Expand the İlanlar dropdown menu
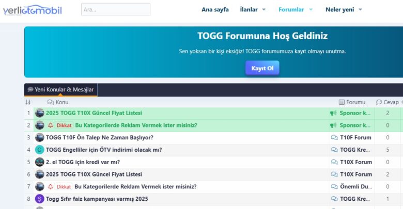403x209 pixels. (x=263, y=9)
